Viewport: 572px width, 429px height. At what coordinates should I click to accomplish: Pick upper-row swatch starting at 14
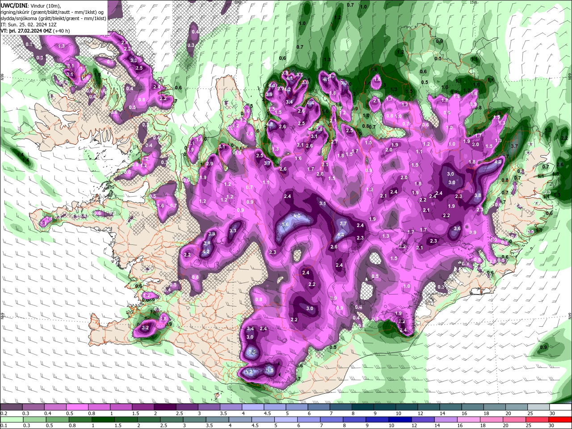(450, 407)
